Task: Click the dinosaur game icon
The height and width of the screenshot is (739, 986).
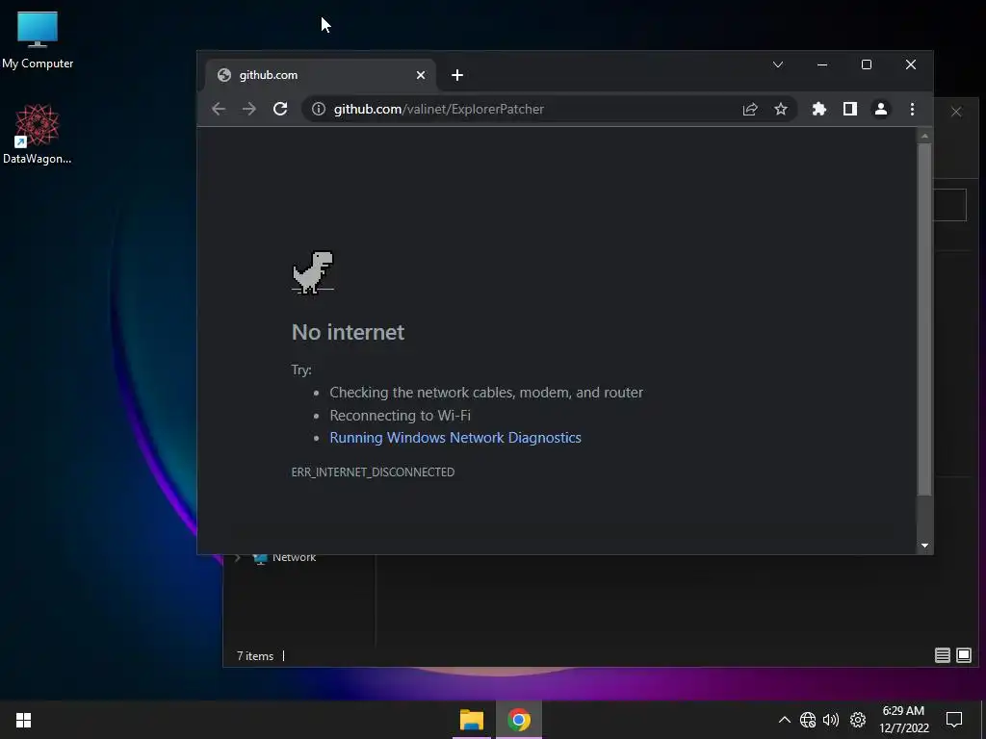Action: coord(313,271)
